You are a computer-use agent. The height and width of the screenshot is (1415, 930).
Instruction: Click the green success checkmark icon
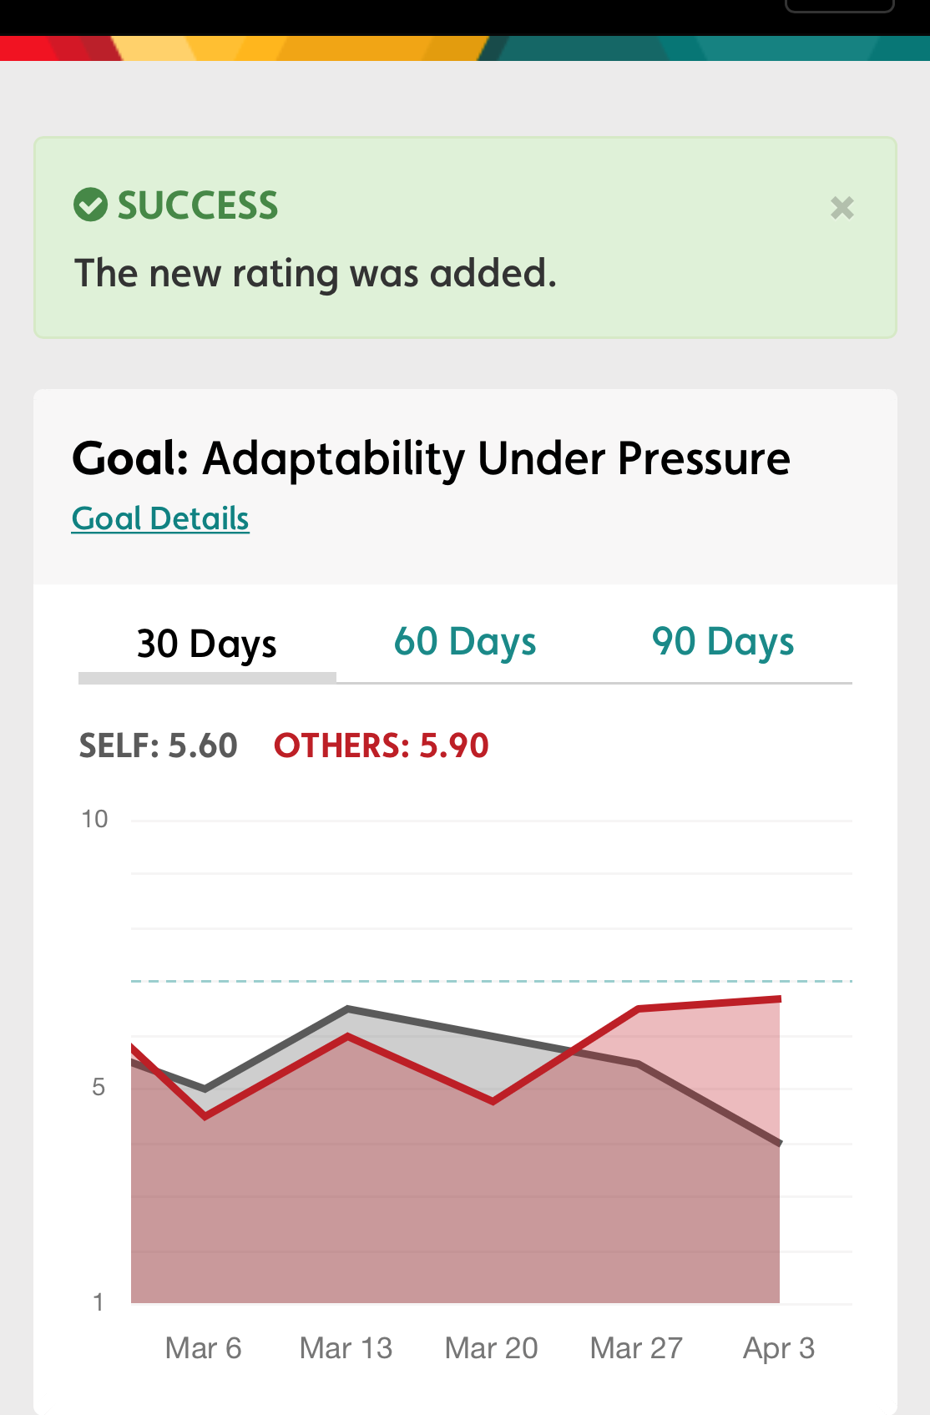click(x=90, y=205)
